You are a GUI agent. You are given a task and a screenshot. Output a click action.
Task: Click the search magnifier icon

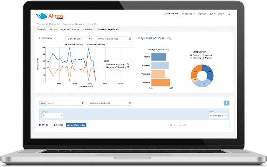point(171,125)
